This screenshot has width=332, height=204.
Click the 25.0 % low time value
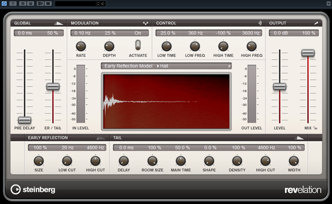point(168,33)
